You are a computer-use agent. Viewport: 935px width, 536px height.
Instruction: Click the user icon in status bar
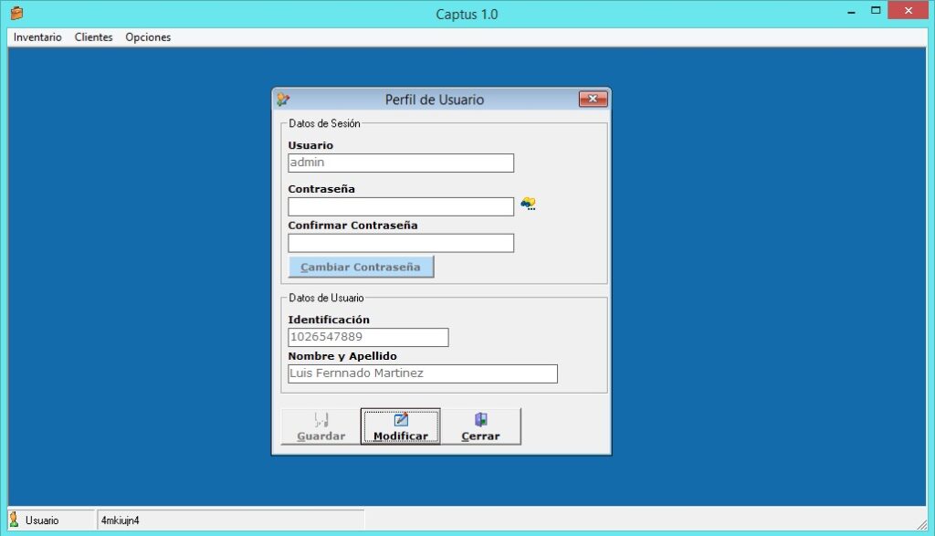click(x=14, y=520)
